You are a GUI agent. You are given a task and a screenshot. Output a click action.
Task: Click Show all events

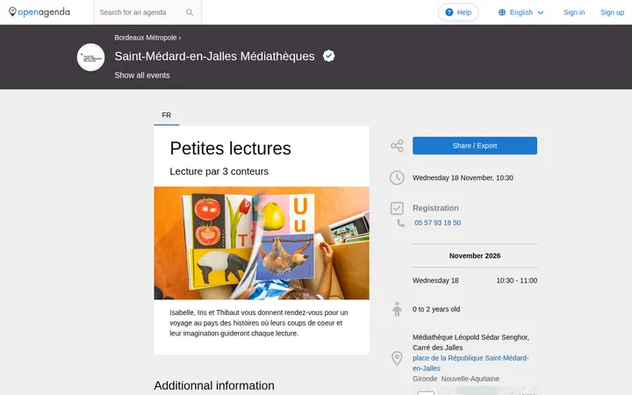[142, 75]
